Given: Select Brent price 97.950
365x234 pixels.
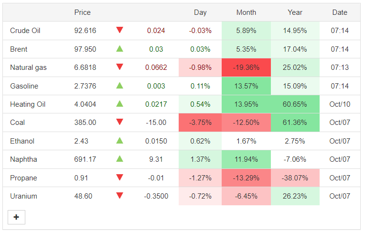Looking at the screenshot, I should [85, 49].
